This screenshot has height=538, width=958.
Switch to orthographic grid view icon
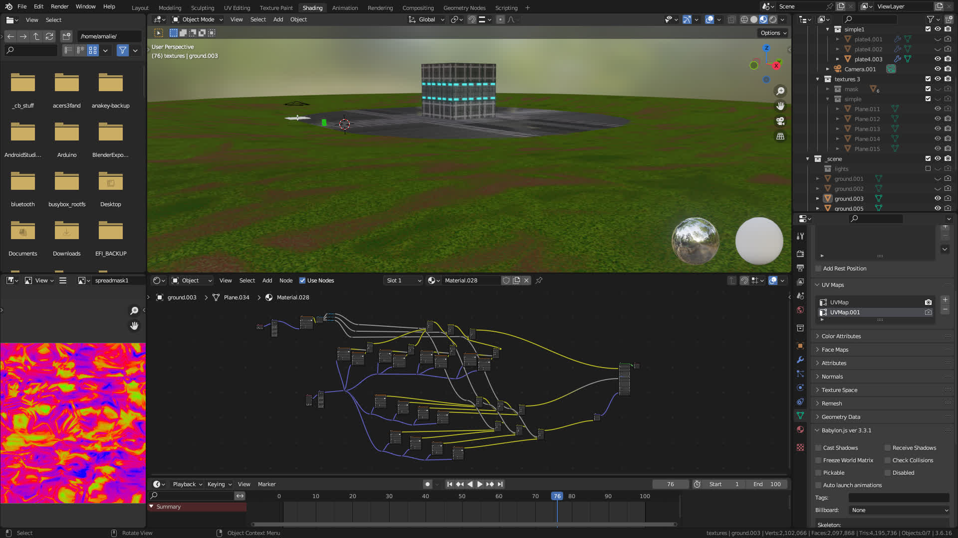780,136
